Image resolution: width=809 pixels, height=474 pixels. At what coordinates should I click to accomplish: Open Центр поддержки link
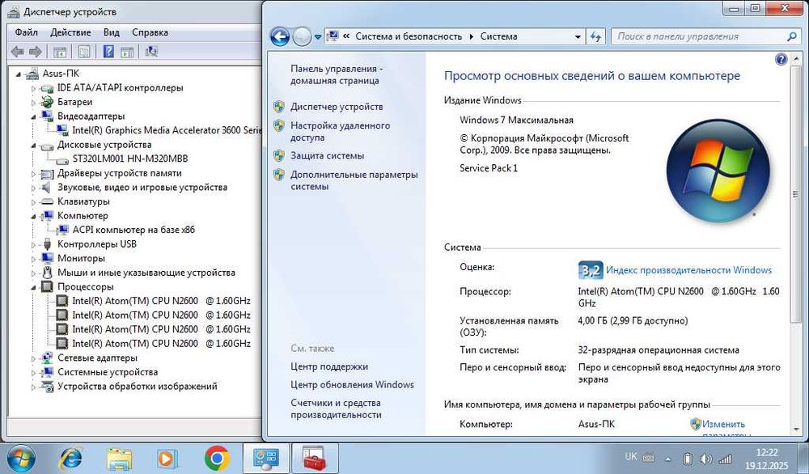[x=329, y=366]
